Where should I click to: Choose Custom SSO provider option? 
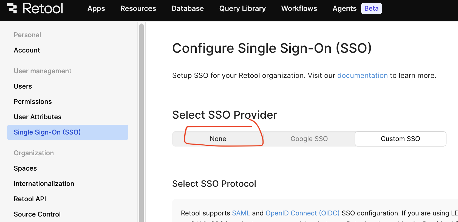pyautogui.click(x=400, y=139)
